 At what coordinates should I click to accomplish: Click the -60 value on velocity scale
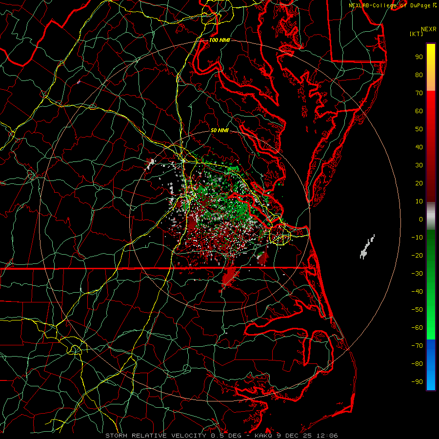click(x=417, y=328)
